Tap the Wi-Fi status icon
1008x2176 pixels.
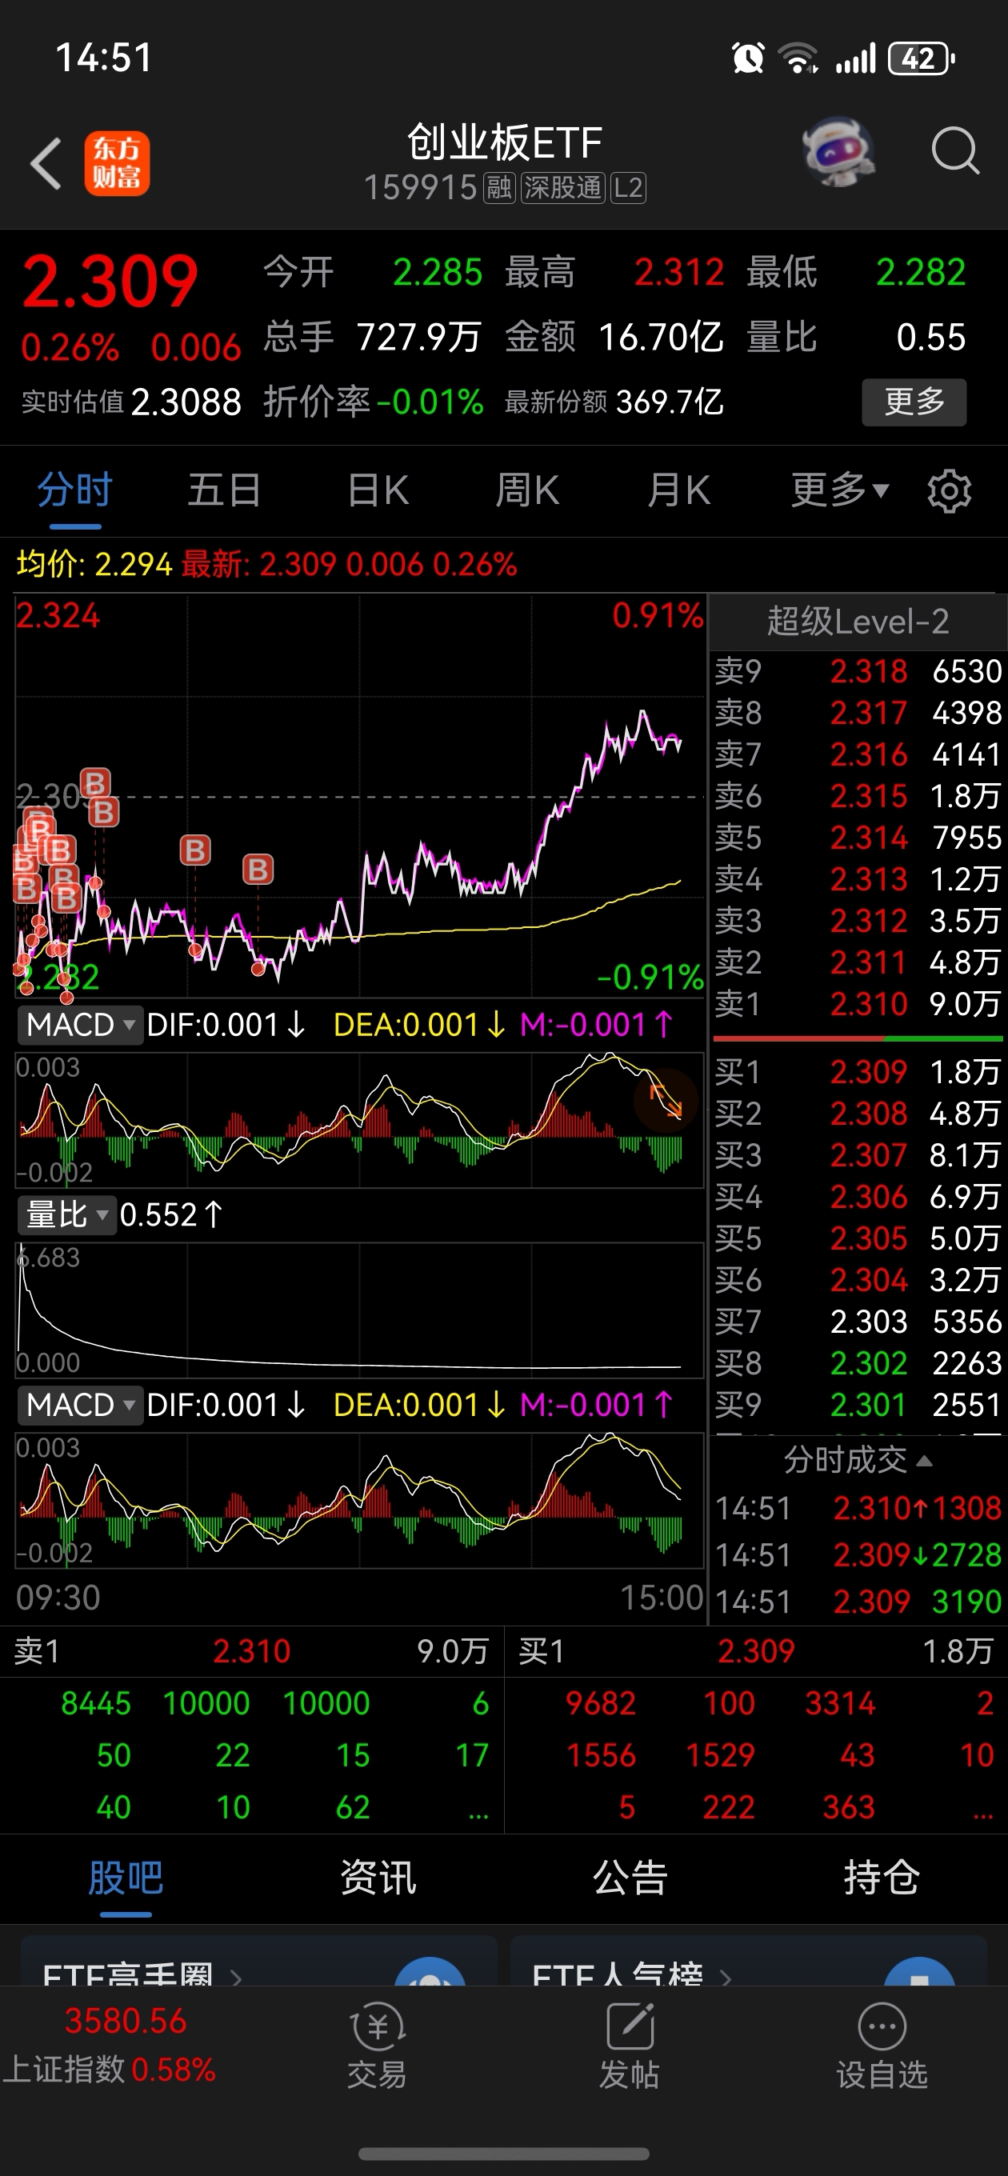798,58
